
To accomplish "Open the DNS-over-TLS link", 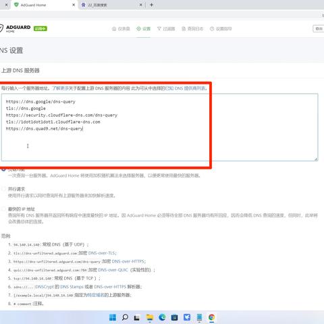I will point(102,253).
